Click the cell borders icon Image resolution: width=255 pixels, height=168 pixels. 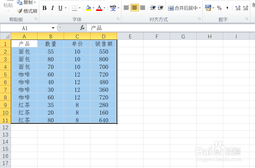click(x=74, y=8)
